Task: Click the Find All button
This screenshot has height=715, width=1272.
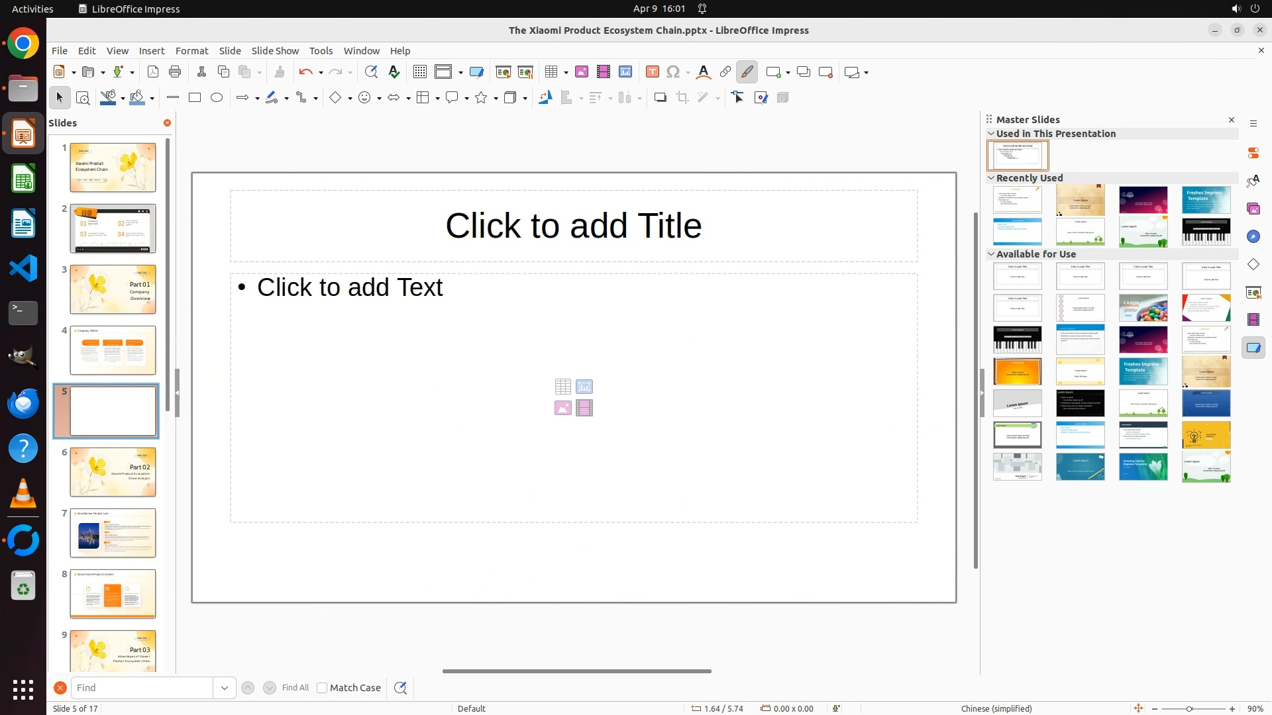Action: pyautogui.click(x=295, y=688)
